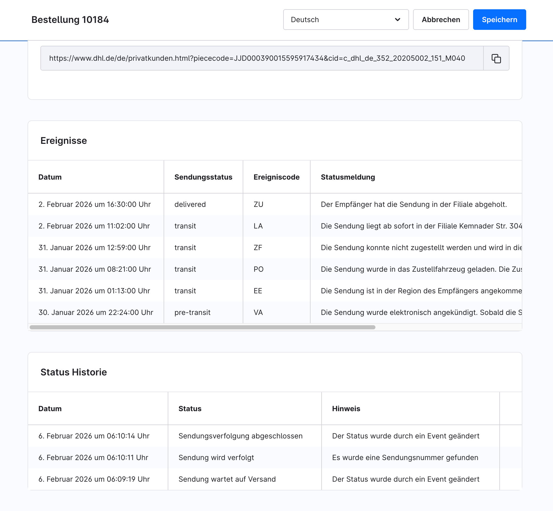Click 'Sendungsverfolgung abgeschlossen' status
Screen dimensions: 553x511
(x=240, y=436)
